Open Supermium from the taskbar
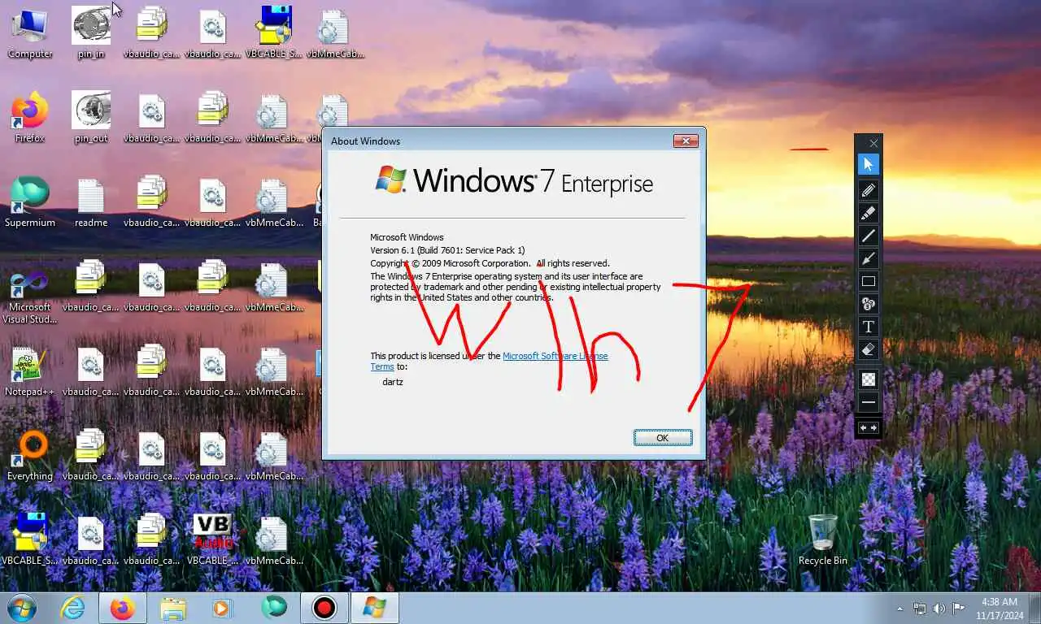The width and height of the screenshot is (1041, 624). point(273,608)
